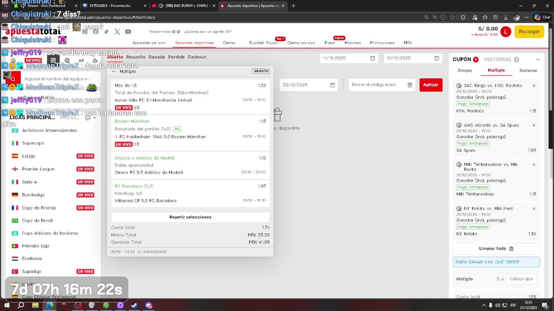This screenshot has width=554, height=311.
Task: Select the A-Z sorting icon
Action: (81, 60)
